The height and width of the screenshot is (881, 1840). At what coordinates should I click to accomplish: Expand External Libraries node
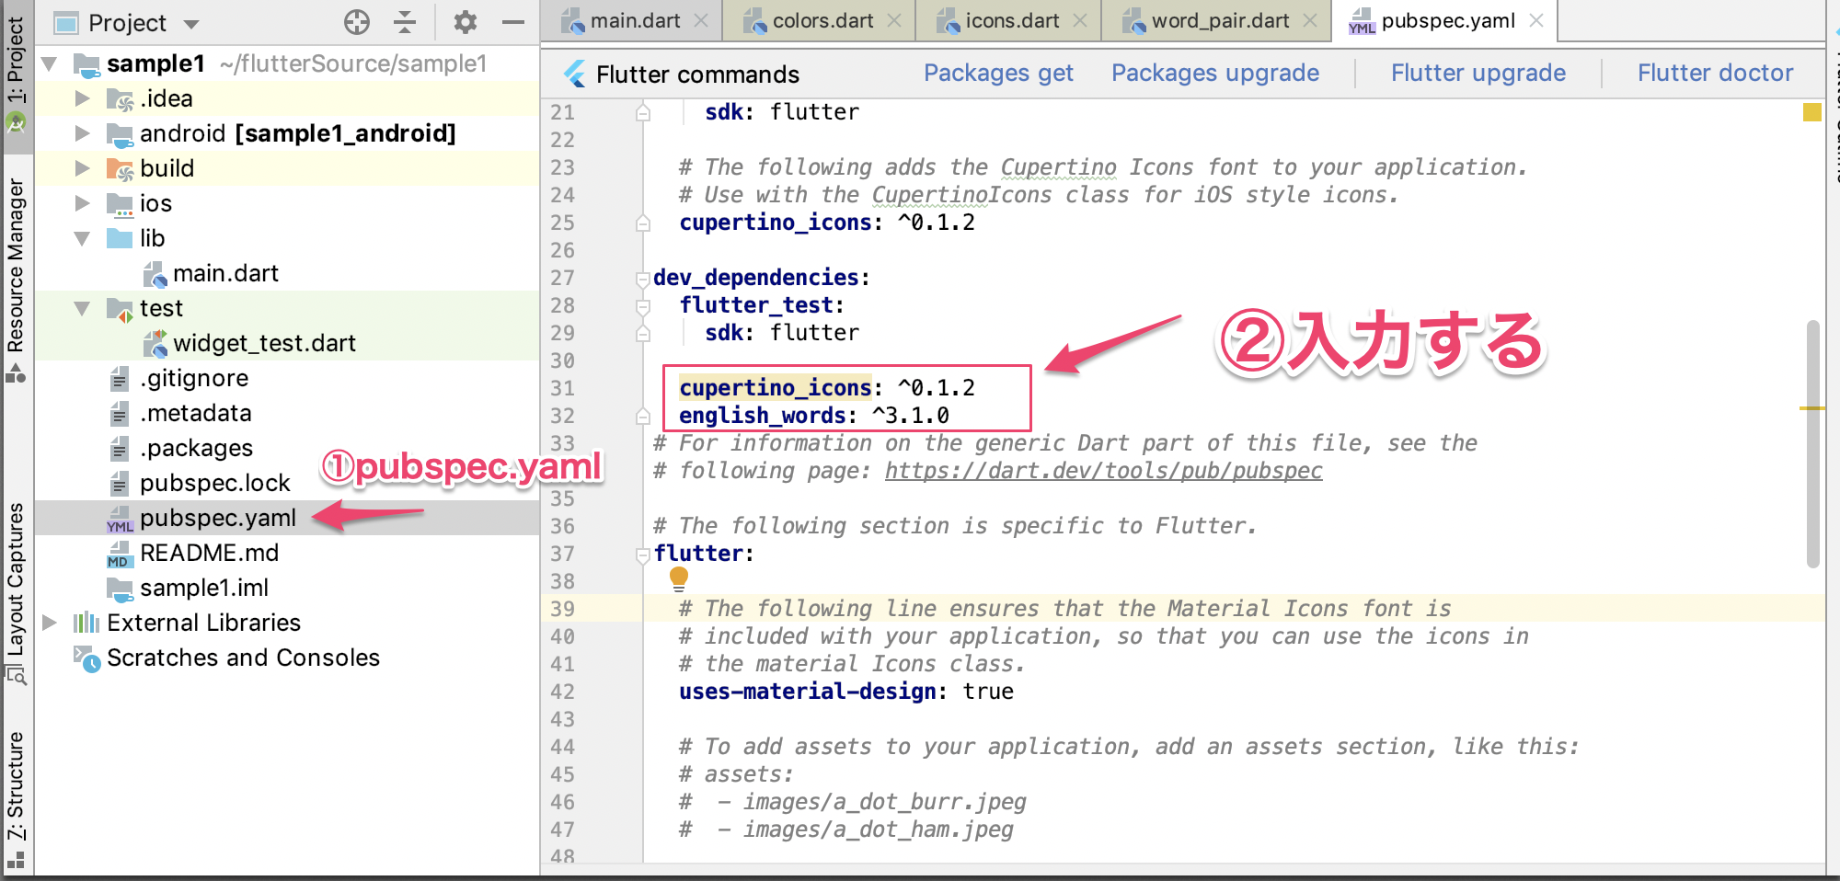pyautogui.click(x=50, y=623)
